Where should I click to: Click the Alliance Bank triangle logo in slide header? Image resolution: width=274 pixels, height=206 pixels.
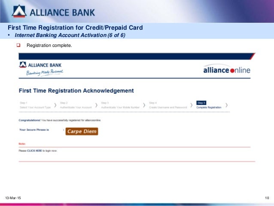click(x=19, y=11)
